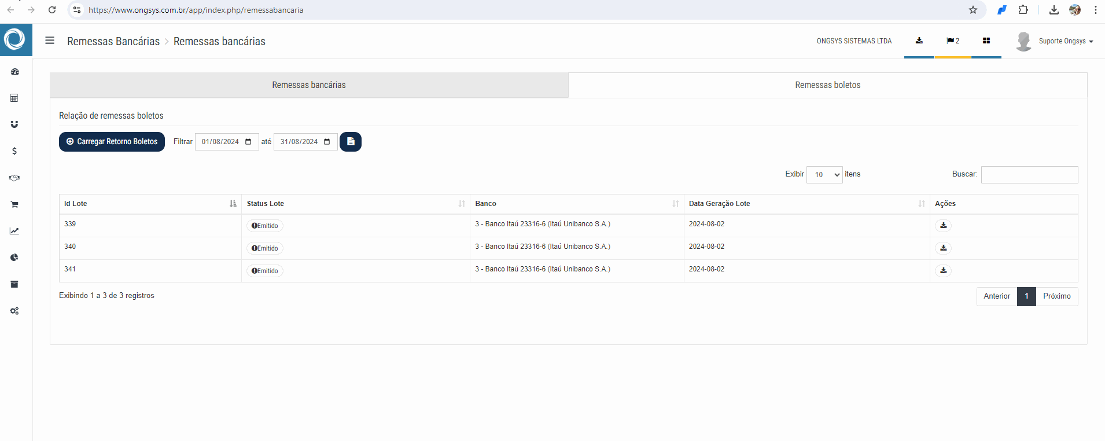Sort table by Data Geração Lote column
The image size is (1105, 441).
coord(806,204)
